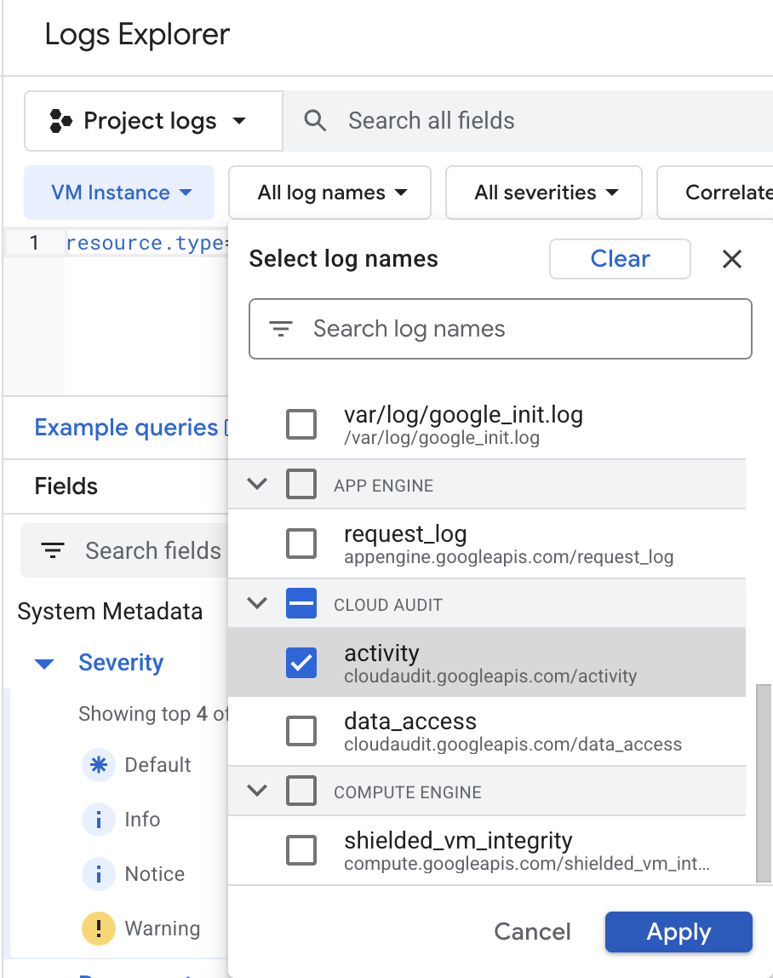The width and height of the screenshot is (773, 978).
Task: Select the Info severity icon
Action: [x=99, y=820]
